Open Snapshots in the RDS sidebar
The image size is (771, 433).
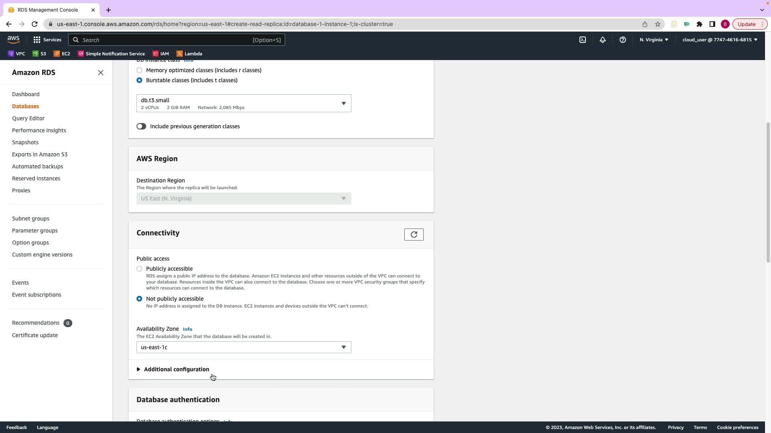tap(25, 142)
